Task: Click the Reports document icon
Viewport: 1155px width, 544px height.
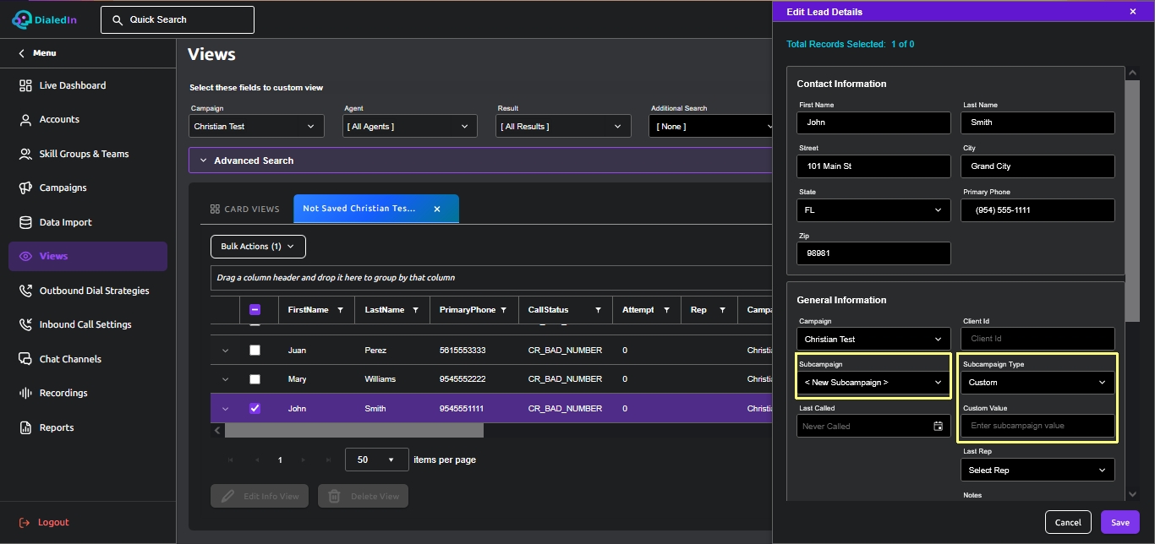Action: [x=25, y=427]
